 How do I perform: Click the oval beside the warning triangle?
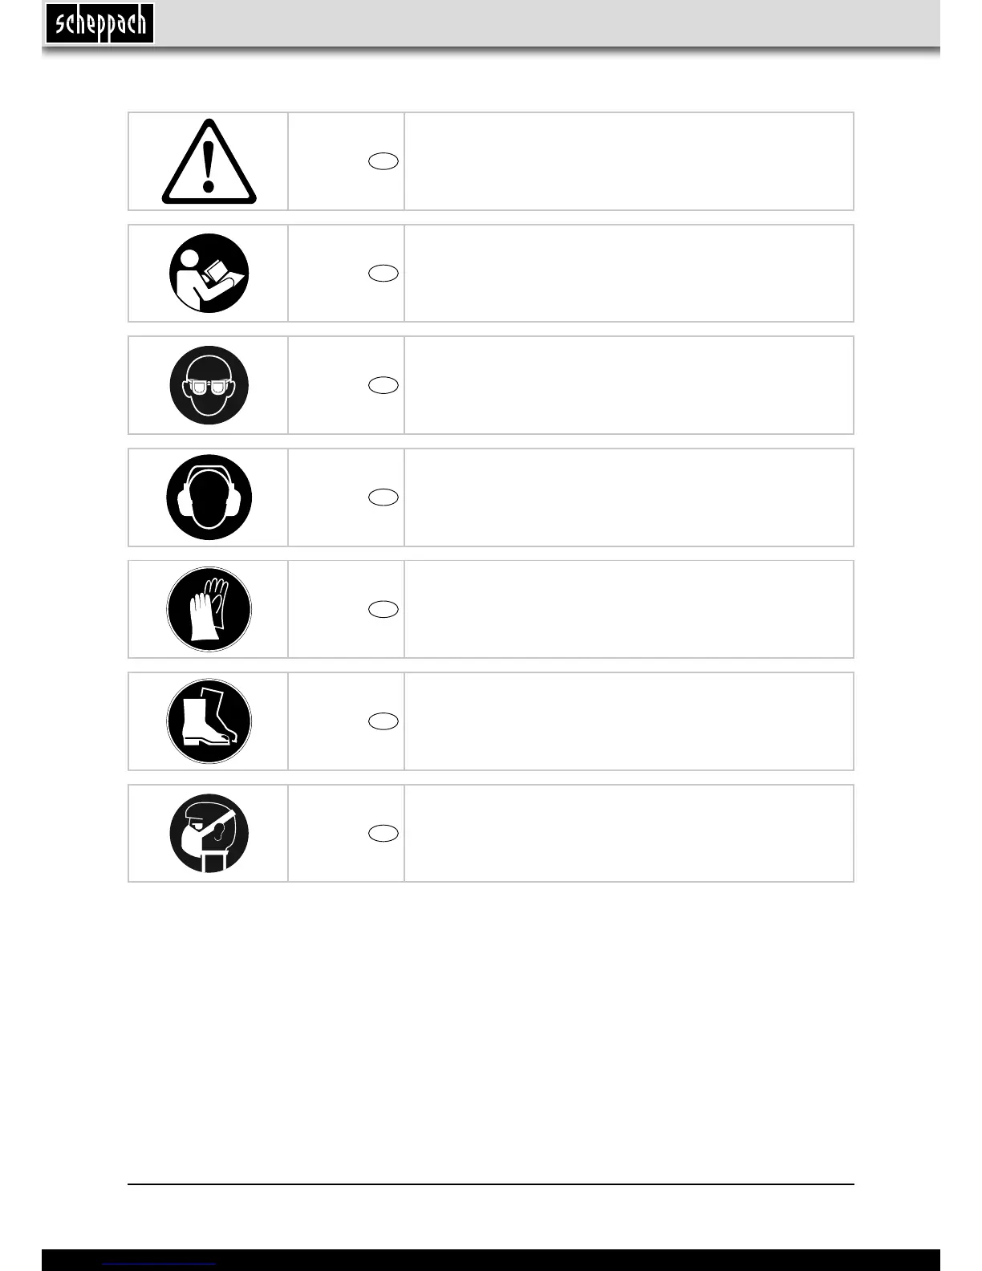(383, 161)
